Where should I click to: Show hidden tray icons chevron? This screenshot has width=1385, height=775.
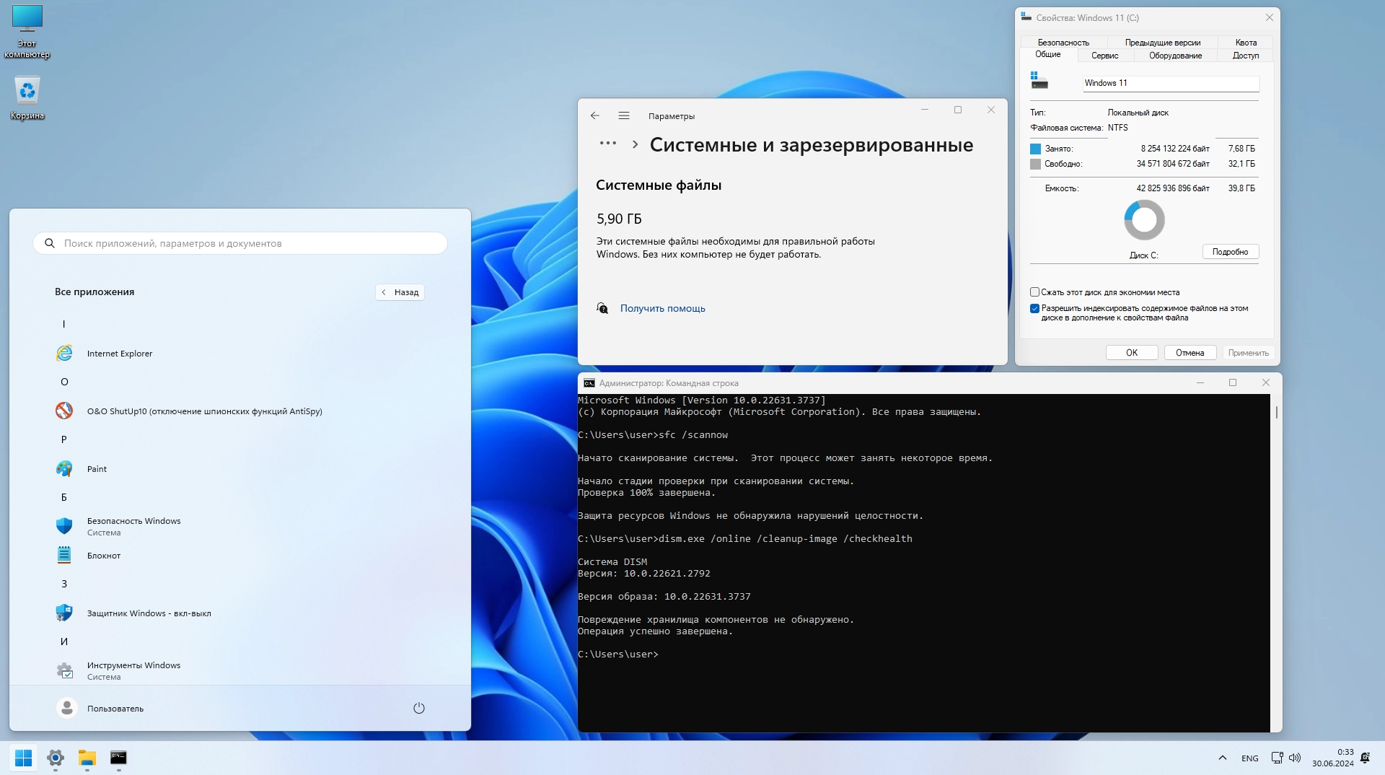click(x=1223, y=758)
